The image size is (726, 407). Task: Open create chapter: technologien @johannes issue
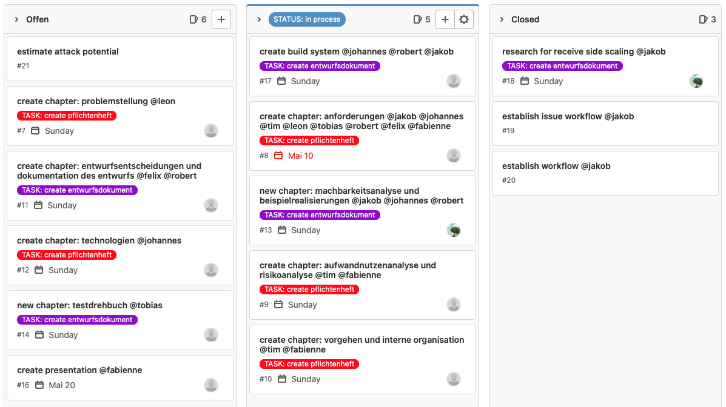(x=99, y=240)
